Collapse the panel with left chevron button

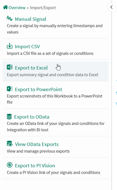point(111,7)
